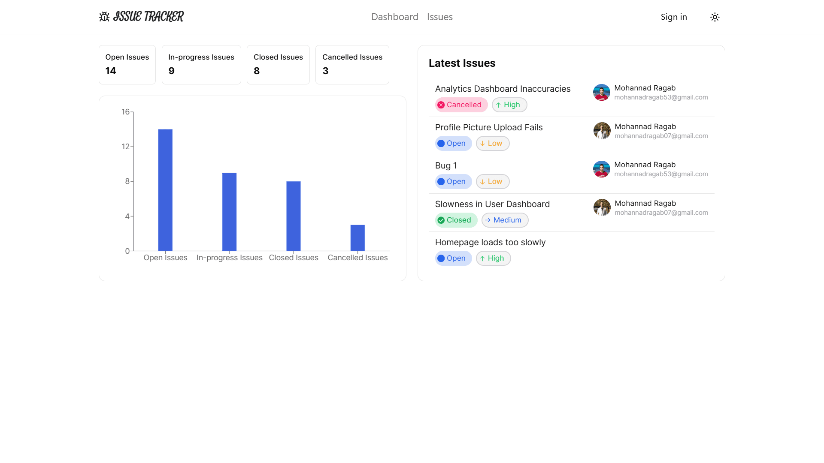Viewport: 824px width, 463px height.
Task: Click the High priority icon on Homepage issue
Action: (482, 259)
